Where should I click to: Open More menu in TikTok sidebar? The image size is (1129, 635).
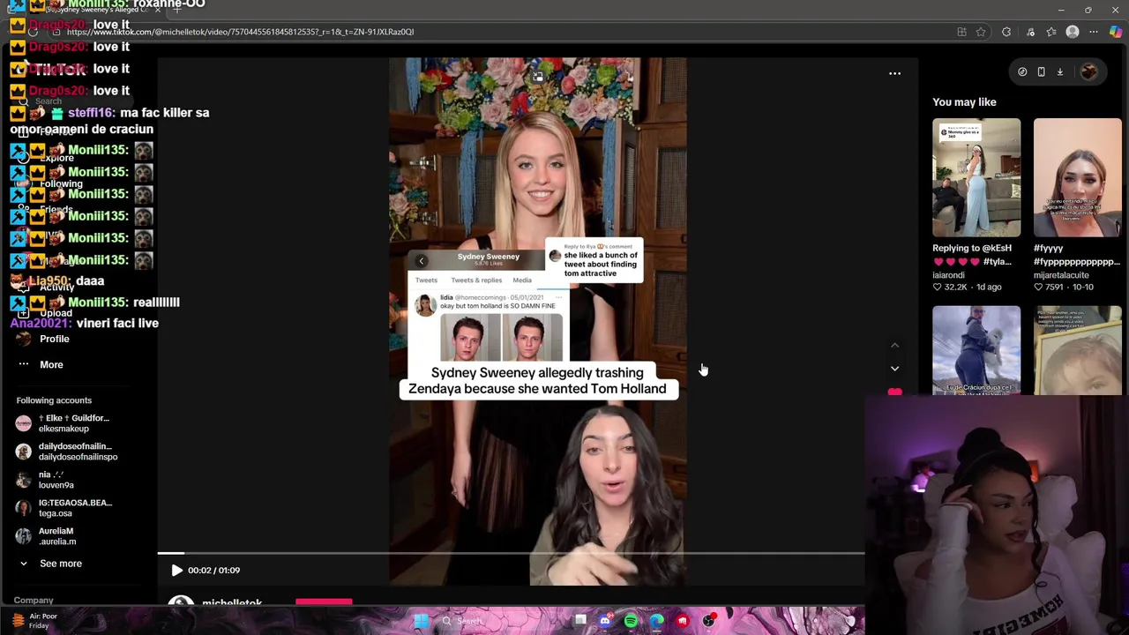51,364
